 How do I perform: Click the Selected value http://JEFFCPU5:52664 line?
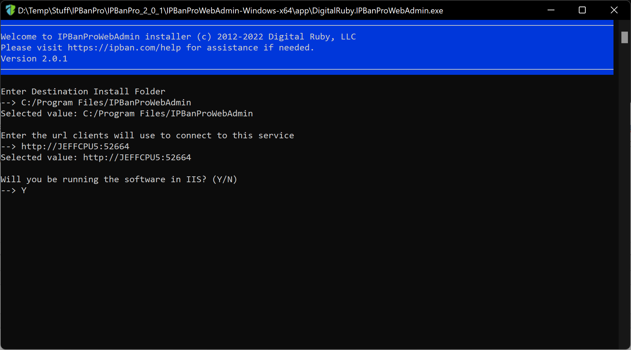(96, 157)
